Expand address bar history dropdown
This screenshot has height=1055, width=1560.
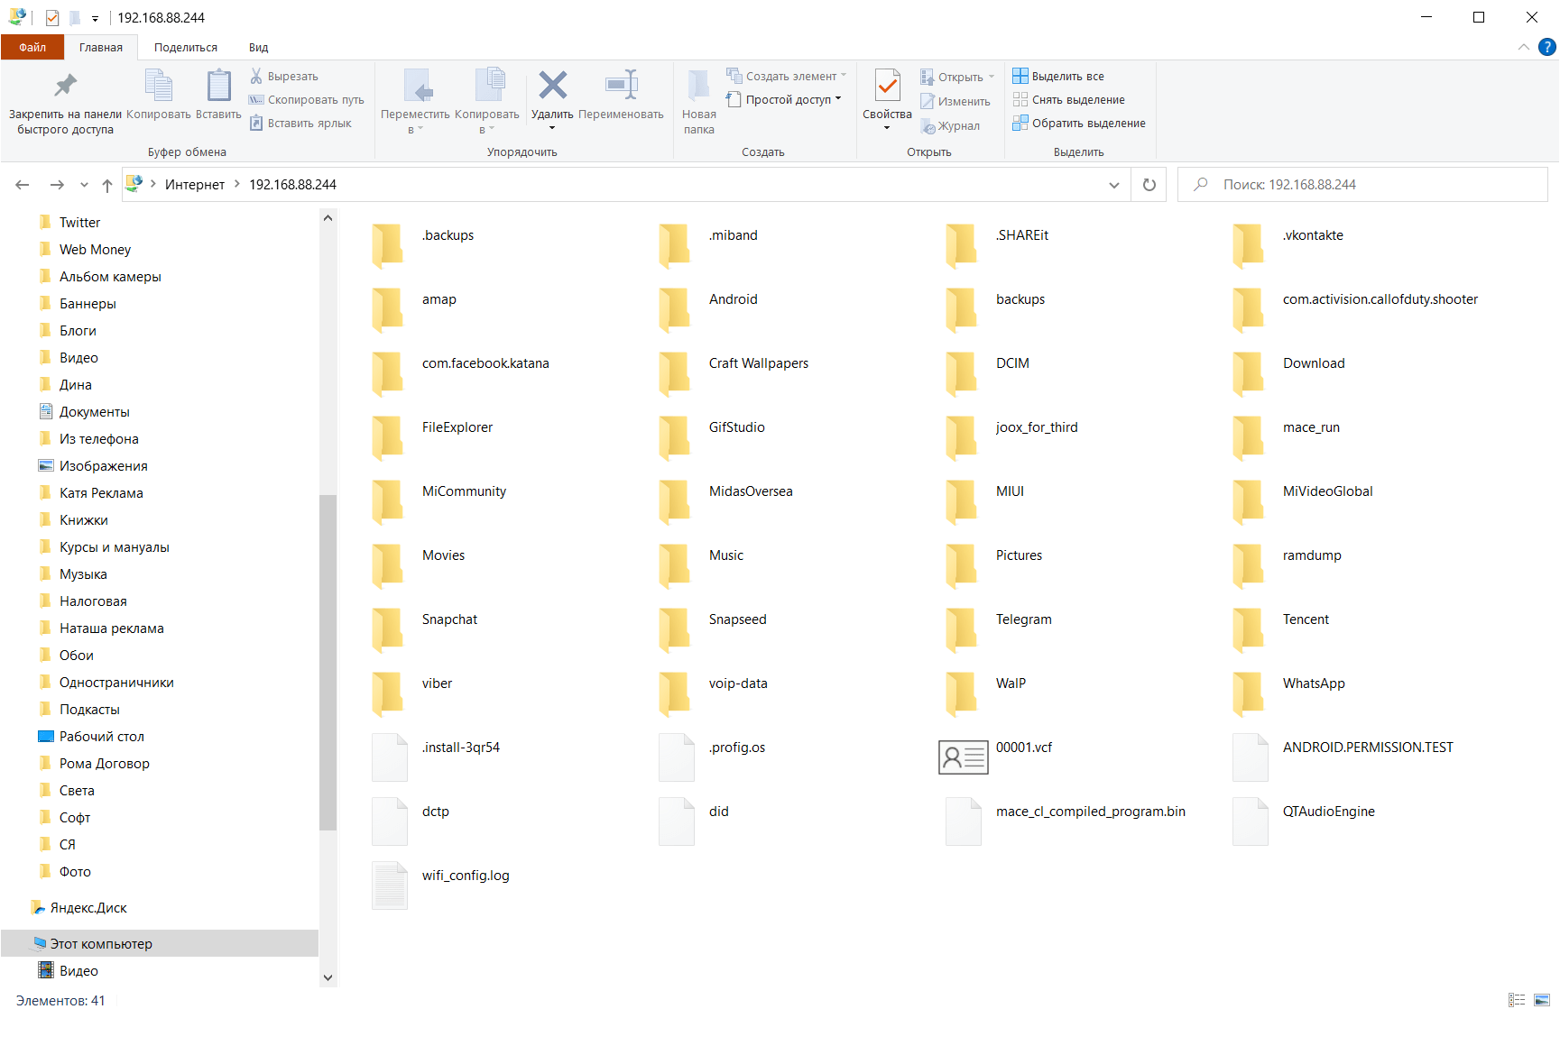tap(1113, 185)
